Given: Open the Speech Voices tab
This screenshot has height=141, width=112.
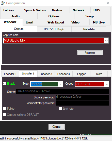Looking at the screenshot, I should pyautogui.click(x=35, y=10).
